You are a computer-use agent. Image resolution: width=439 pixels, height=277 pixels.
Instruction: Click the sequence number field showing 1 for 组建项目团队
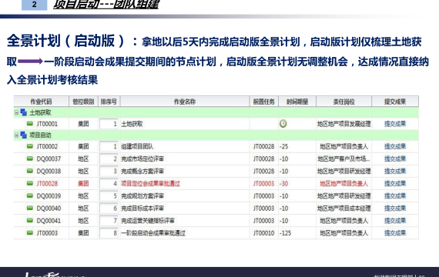[x=109, y=147]
